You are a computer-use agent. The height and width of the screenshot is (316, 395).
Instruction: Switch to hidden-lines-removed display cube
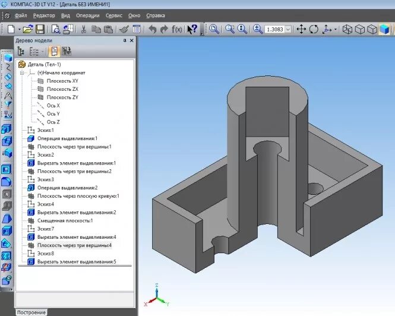tap(360, 29)
